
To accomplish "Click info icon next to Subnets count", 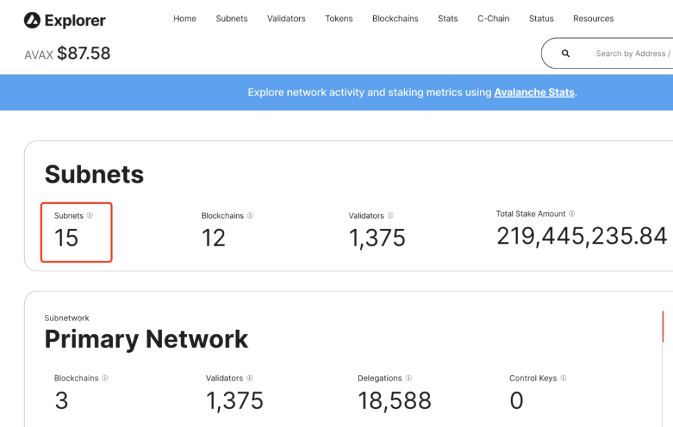I will point(90,216).
